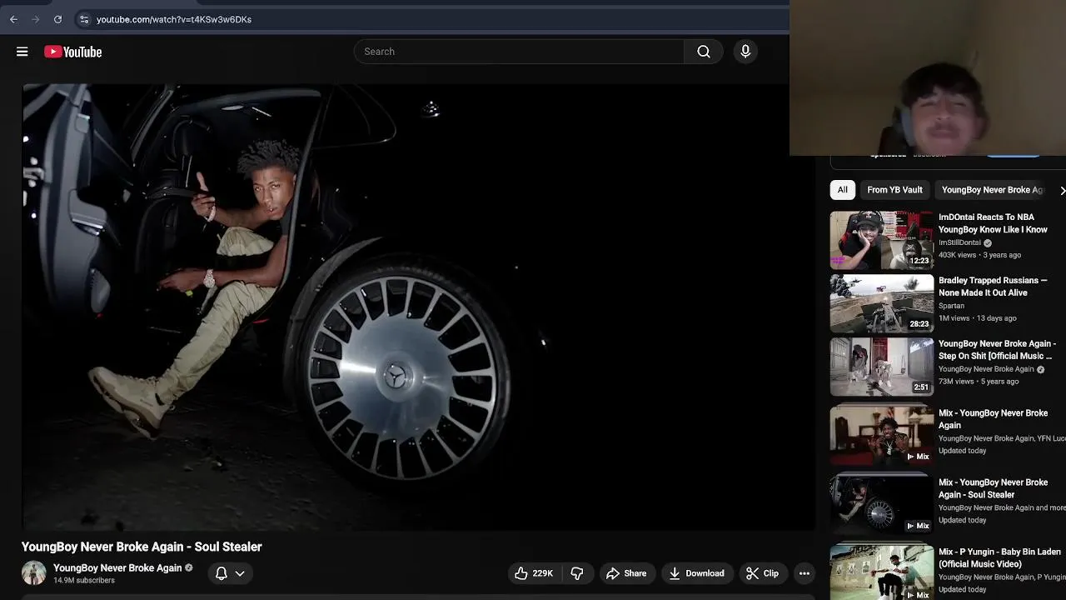The image size is (1066, 600).
Task: Go to the YouTube home logo
Action: [73, 52]
